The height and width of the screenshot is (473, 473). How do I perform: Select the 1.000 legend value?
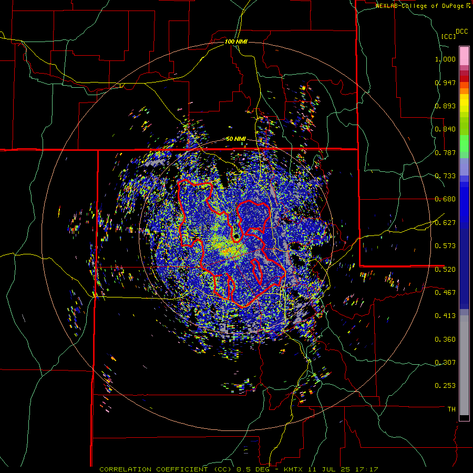tap(445, 59)
